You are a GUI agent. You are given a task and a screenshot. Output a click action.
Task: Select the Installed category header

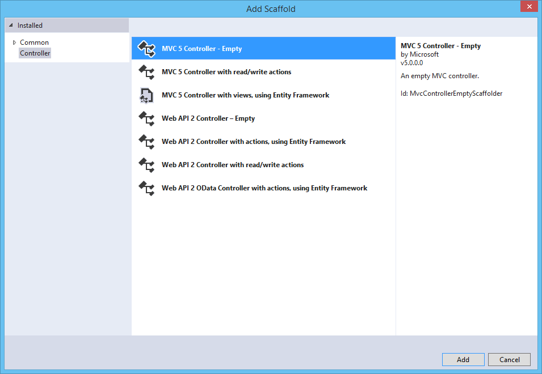(67, 25)
